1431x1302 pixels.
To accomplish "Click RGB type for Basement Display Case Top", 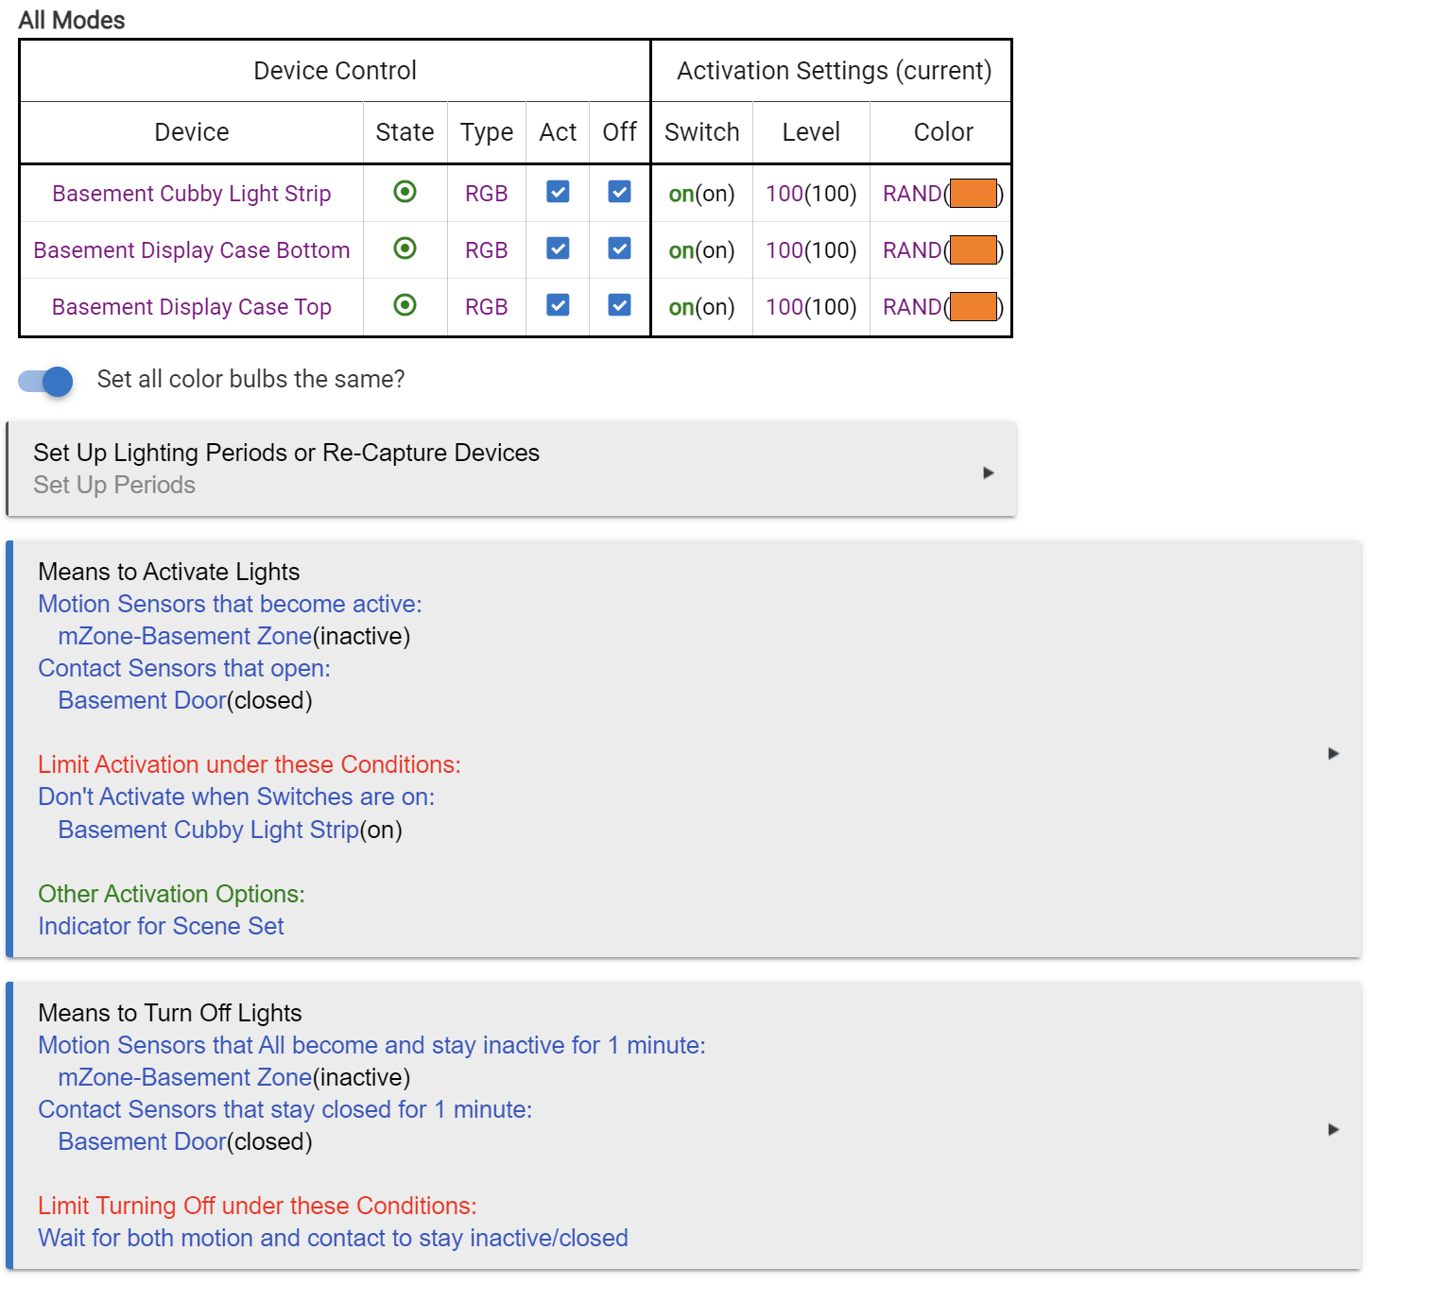I will tap(486, 307).
